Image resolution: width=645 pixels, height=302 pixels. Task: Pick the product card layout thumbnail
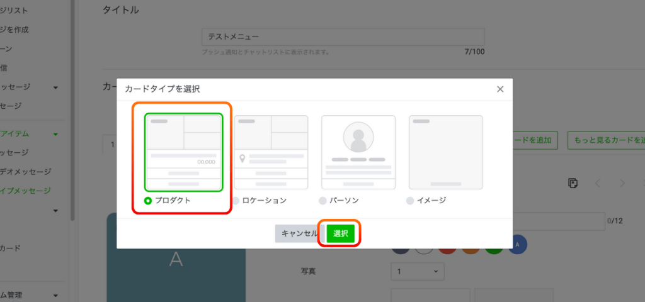click(x=183, y=152)
